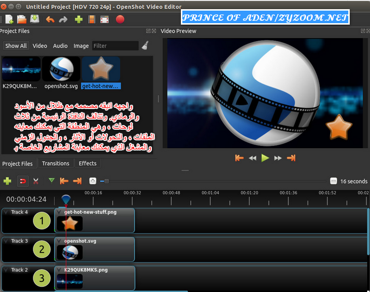
Task: Click the Filter text field
Action: (115, 46)
